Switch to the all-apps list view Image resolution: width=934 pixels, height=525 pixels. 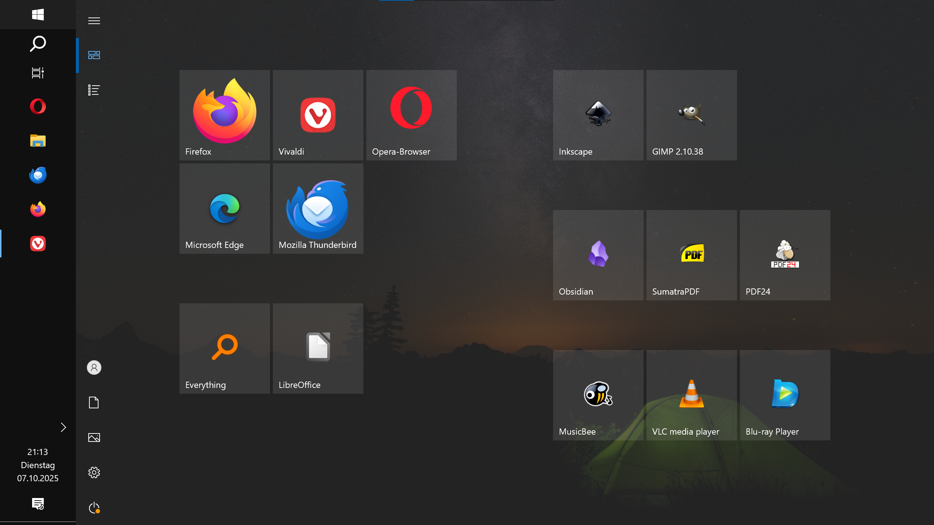tap(94, 90)
